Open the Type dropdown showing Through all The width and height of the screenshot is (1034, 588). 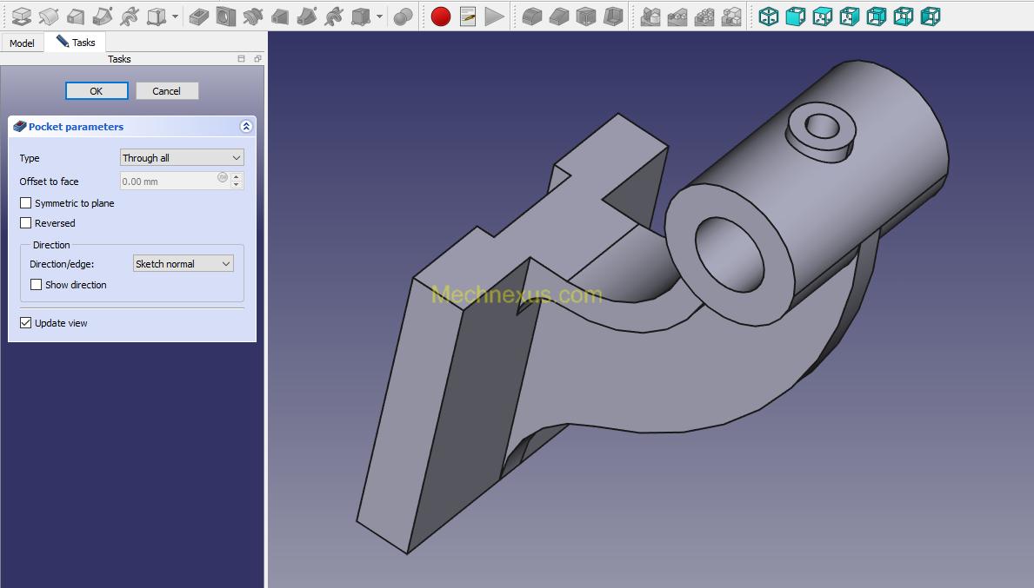(182, 158)
